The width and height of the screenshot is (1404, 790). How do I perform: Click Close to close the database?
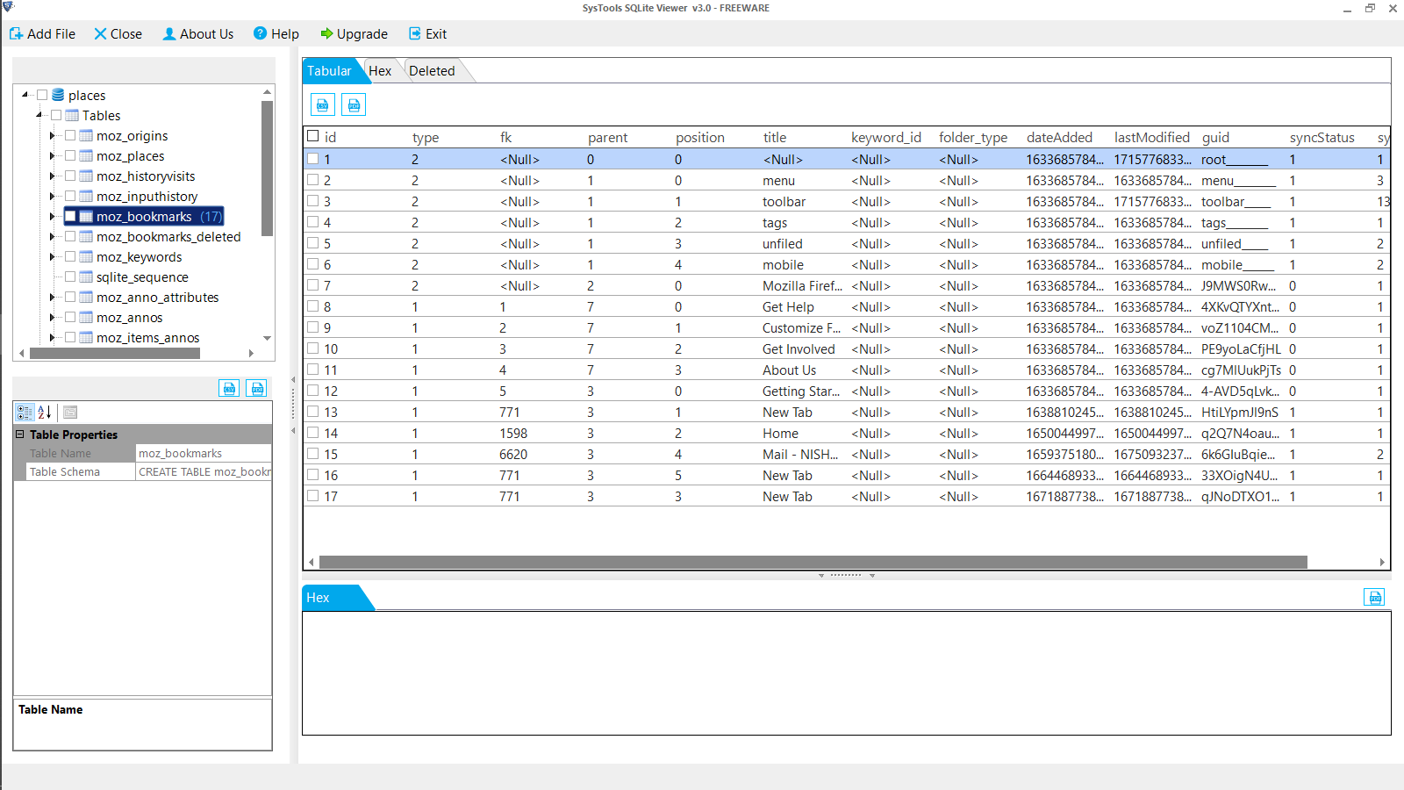tap(118, 33)
